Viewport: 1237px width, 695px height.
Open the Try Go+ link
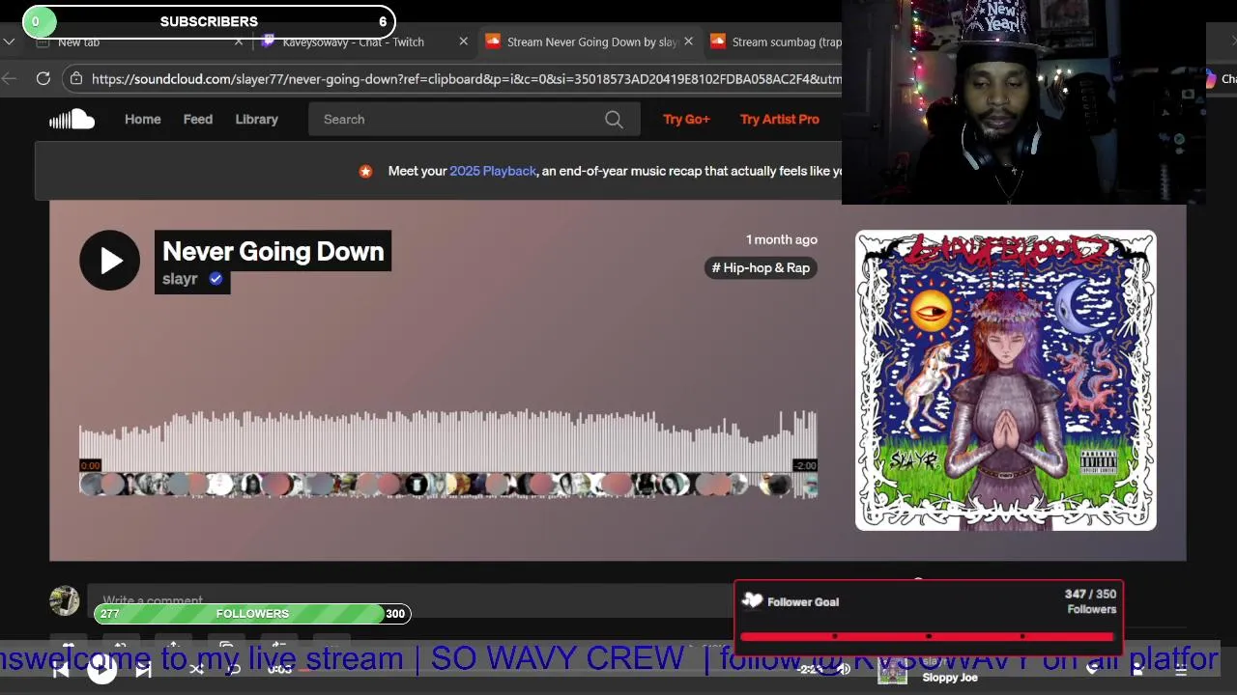pyautogui.click(x=686, y=120)
